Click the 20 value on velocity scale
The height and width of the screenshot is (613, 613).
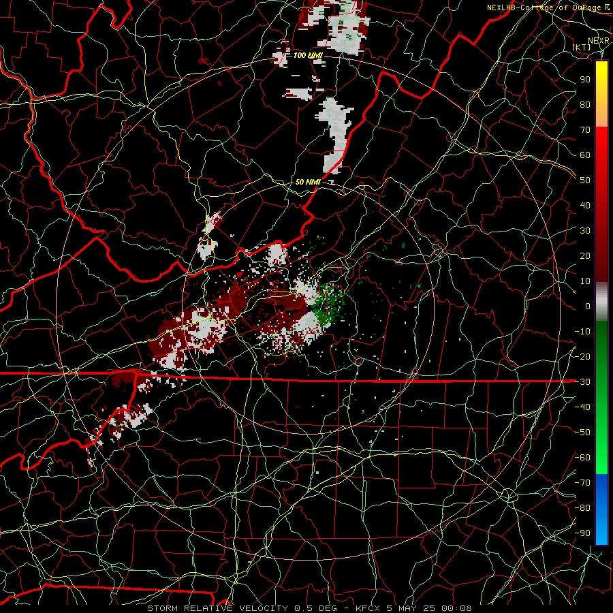coord(585,256)
